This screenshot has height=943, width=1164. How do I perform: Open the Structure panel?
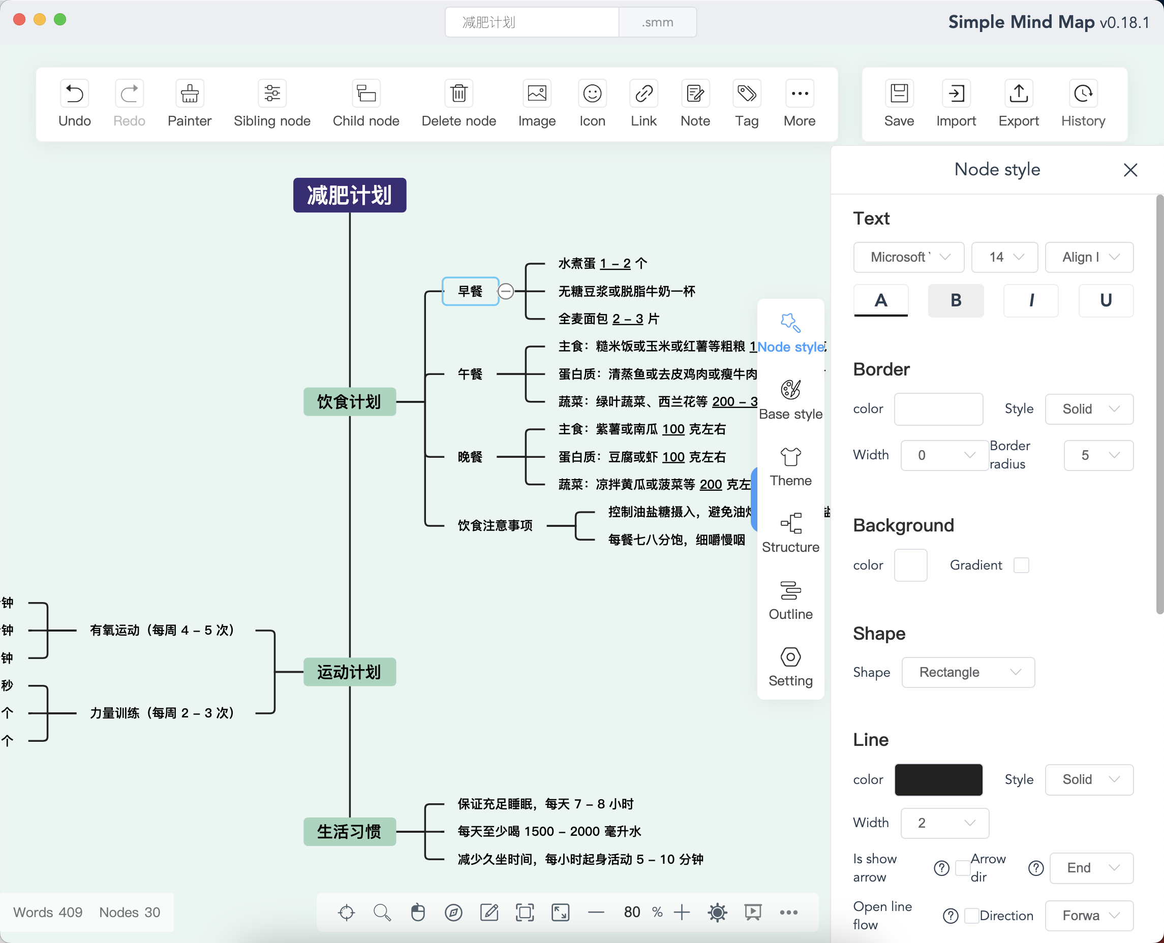click(x=790, y=531)
